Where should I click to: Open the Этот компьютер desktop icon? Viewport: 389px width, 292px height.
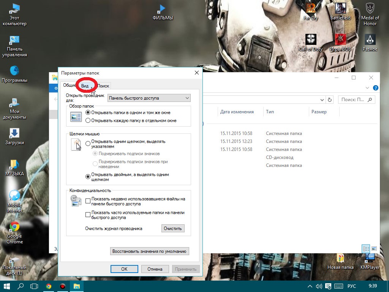(14, 14)
